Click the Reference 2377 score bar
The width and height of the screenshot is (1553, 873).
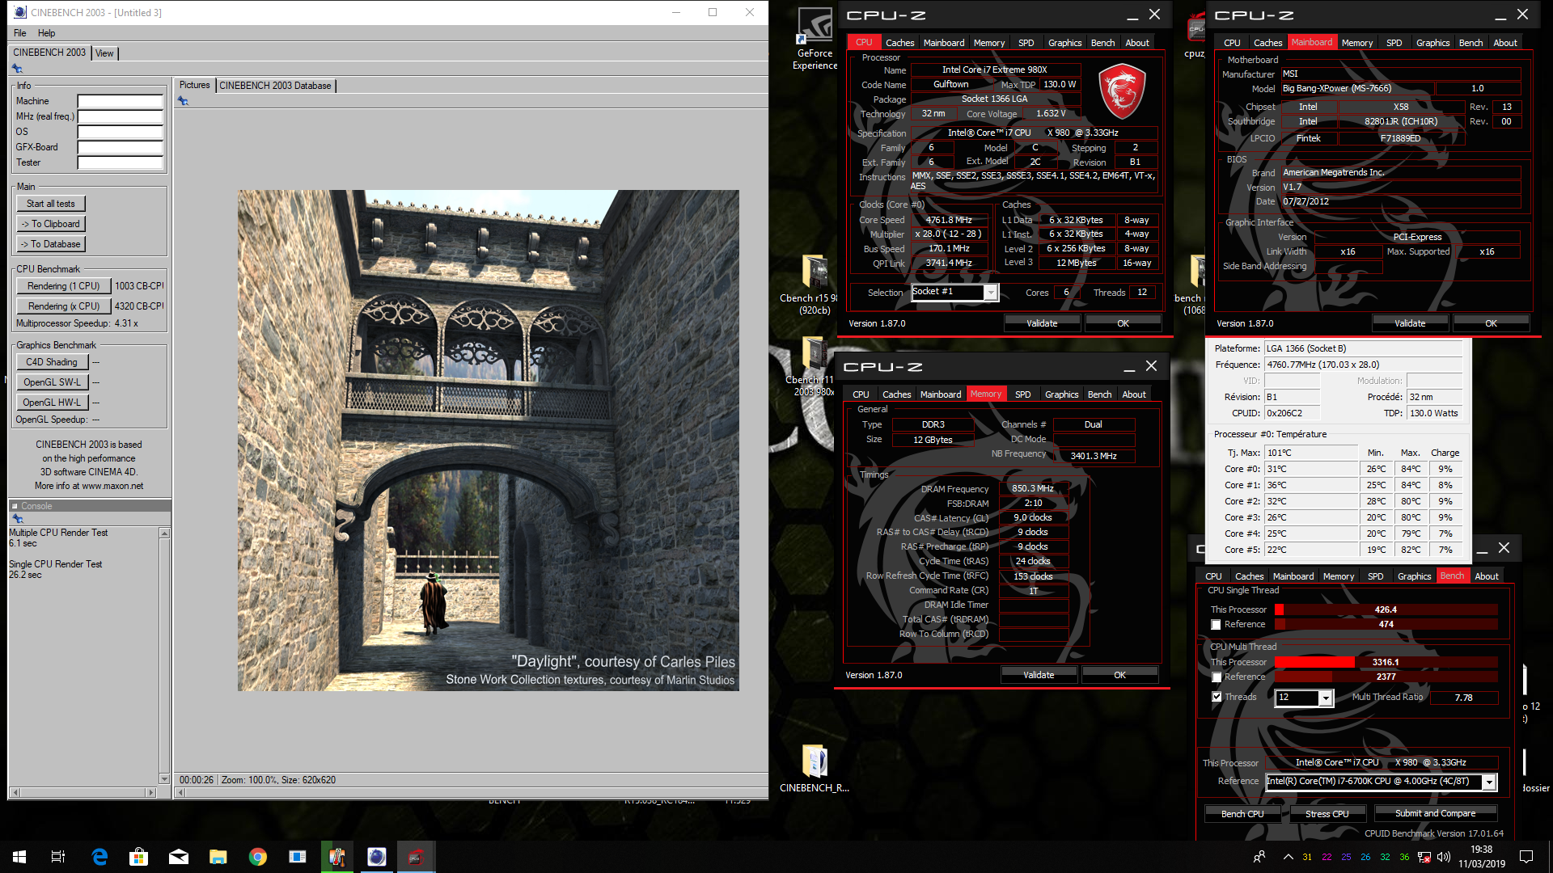pos(1386,677)
